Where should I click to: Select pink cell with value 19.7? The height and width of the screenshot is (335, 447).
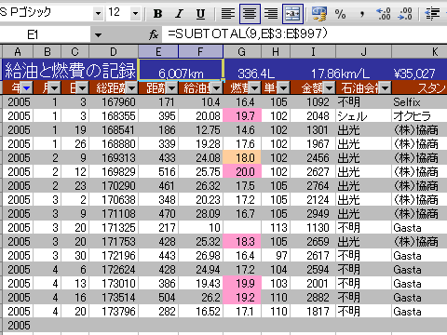pos(242,116)
